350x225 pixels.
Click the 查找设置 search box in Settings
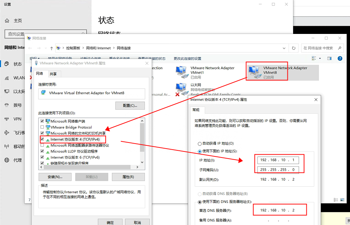click(45, 34)
